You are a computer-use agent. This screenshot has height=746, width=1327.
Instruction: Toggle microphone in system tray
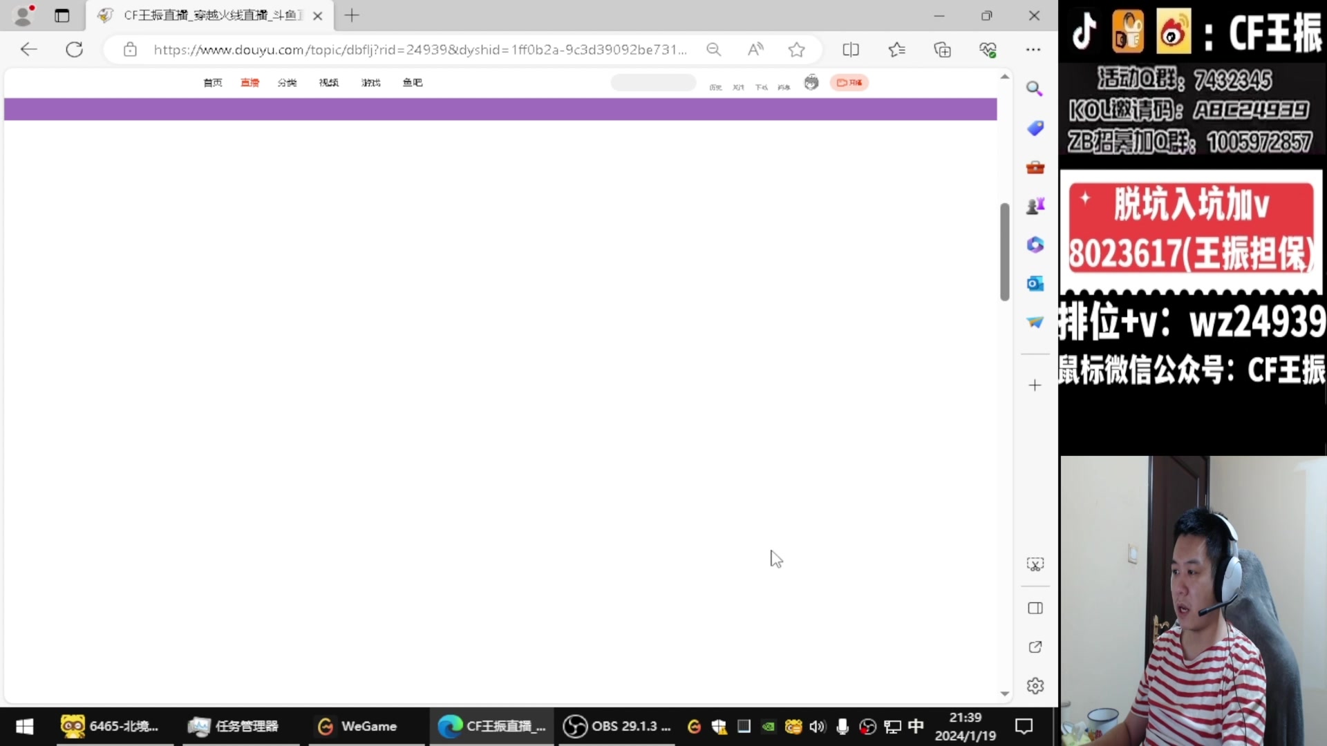click(x=842, y=726)
